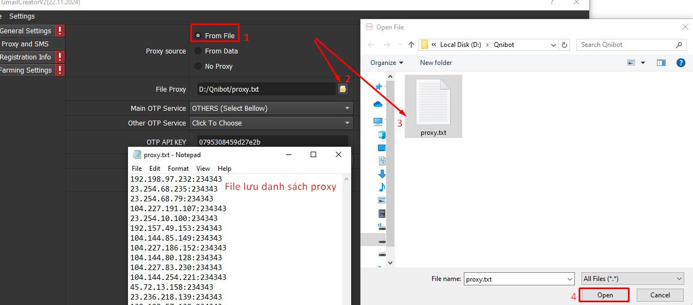Select the Pictures icon in sidebar
The image size is (693, 305).
pyautogui.click(x=382, y=200)
